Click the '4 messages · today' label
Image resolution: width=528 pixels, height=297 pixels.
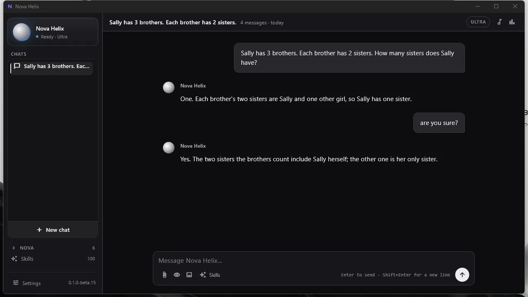point(262,23)
